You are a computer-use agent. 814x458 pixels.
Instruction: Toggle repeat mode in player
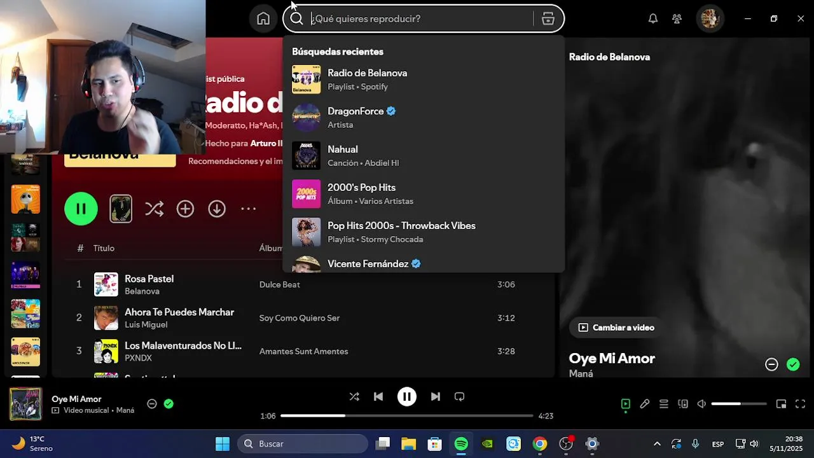click(459, 396)
